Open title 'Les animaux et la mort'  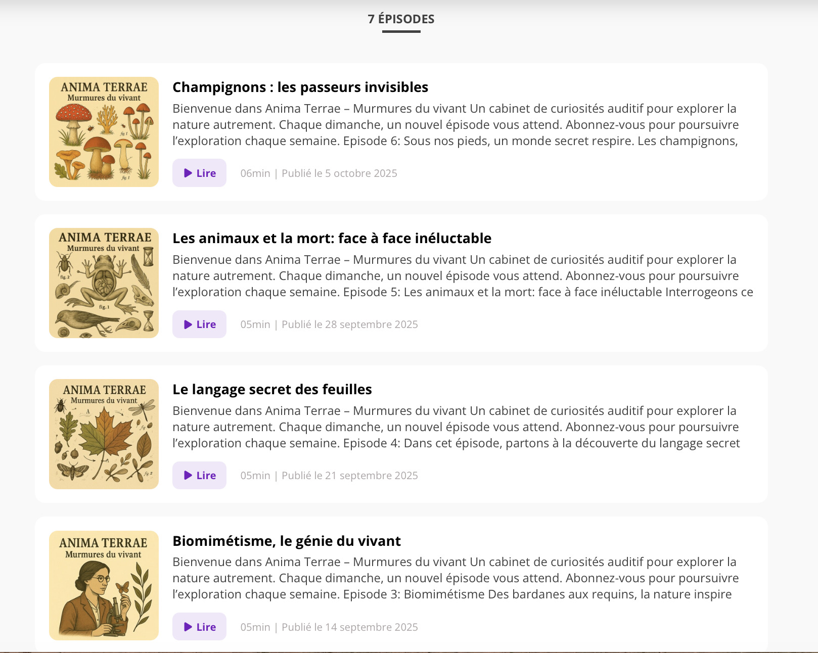pyautogui.click(x=332, y=238)
